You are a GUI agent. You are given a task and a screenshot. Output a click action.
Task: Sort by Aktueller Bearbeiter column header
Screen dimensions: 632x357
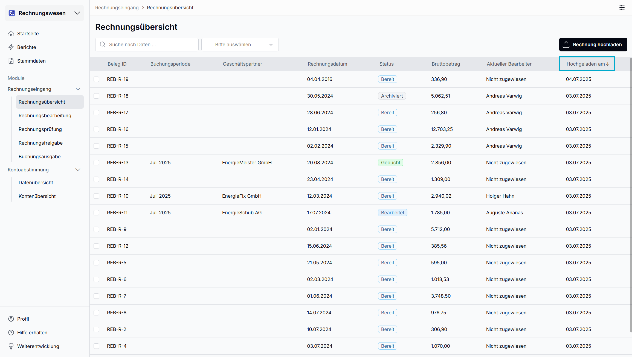(x=509, y=64)
